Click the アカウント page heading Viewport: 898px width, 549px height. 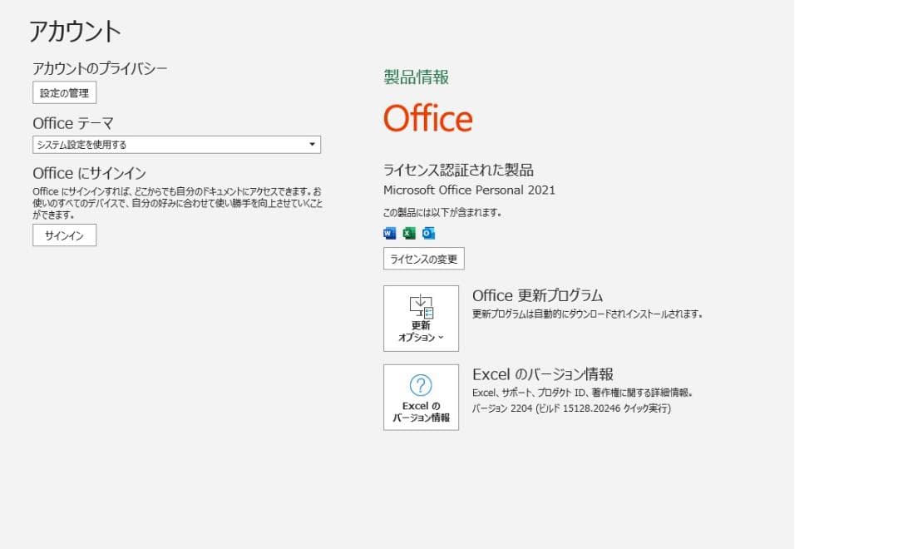(75, 31)
